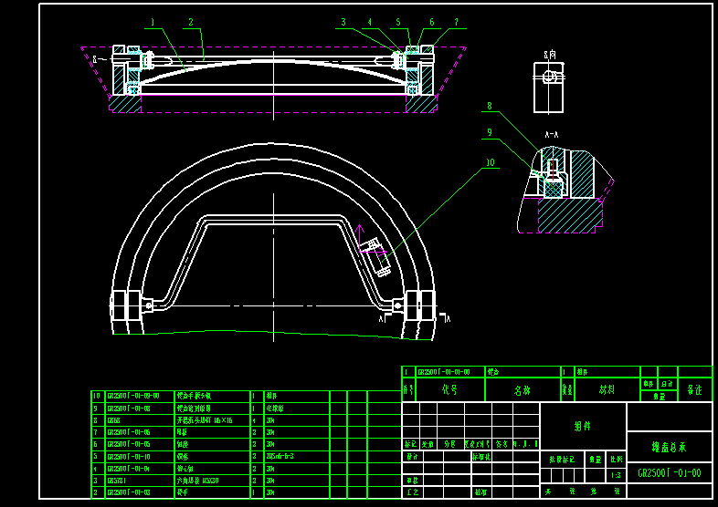Select callout number 4 at top right
This screenshot has height=507, width=718.
pos(370,22)
